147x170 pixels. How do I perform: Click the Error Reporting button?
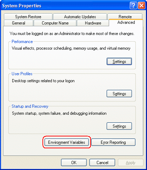[x=113, y=142]
